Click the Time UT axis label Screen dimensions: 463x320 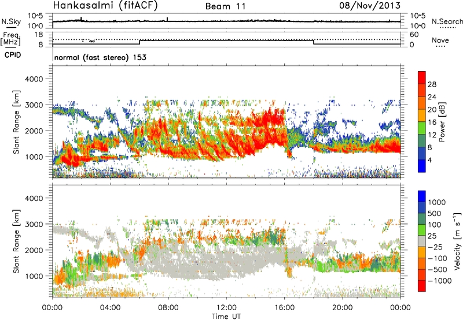click(x=226, y=317)
